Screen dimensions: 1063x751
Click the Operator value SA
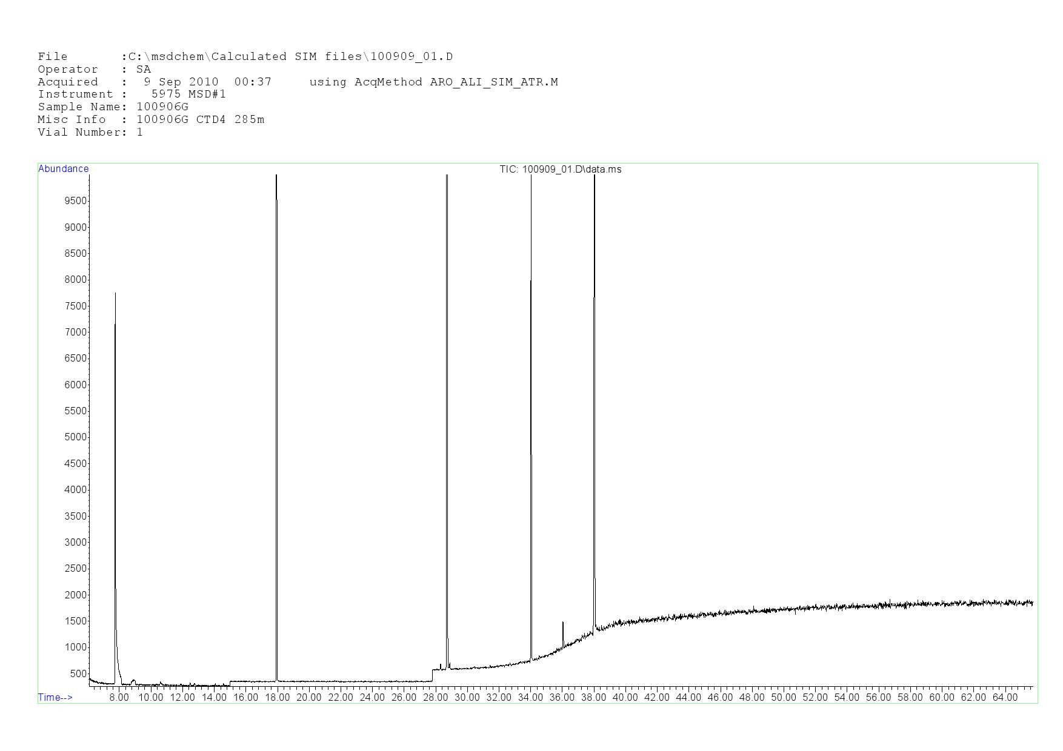point(144,69)
